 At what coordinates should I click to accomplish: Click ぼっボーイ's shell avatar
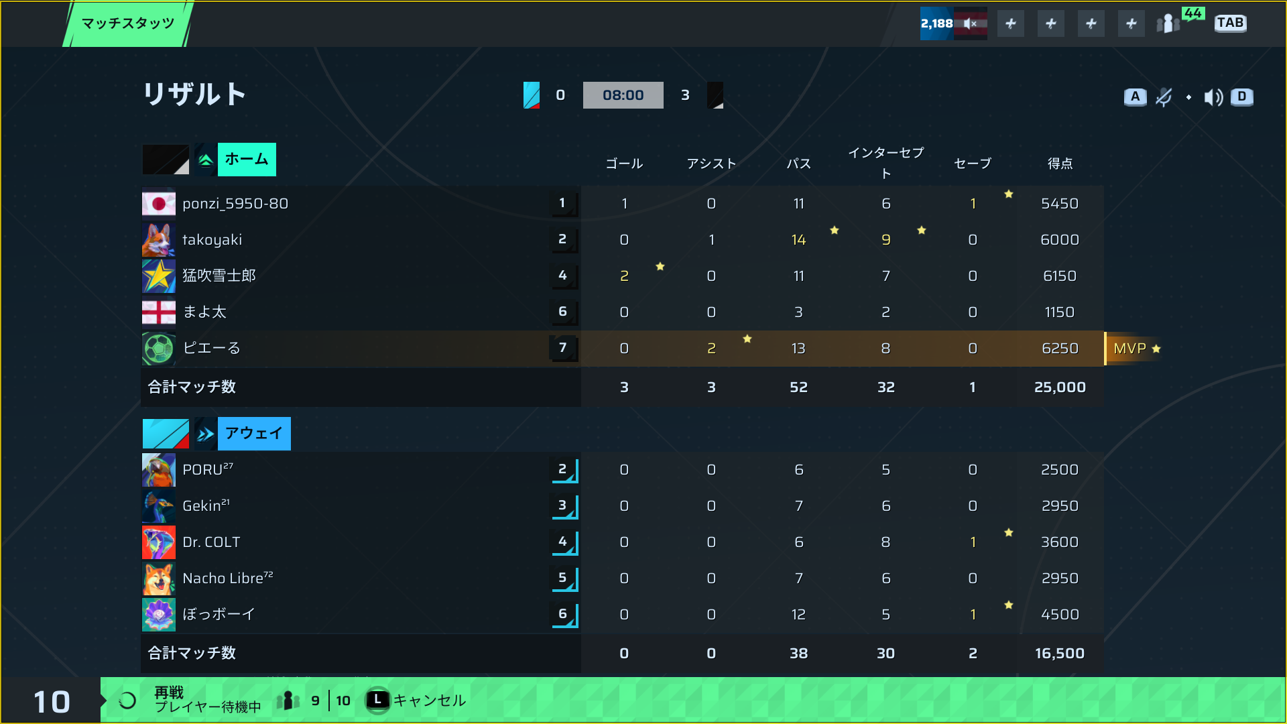pyautogui.click(x=159, y=615)
